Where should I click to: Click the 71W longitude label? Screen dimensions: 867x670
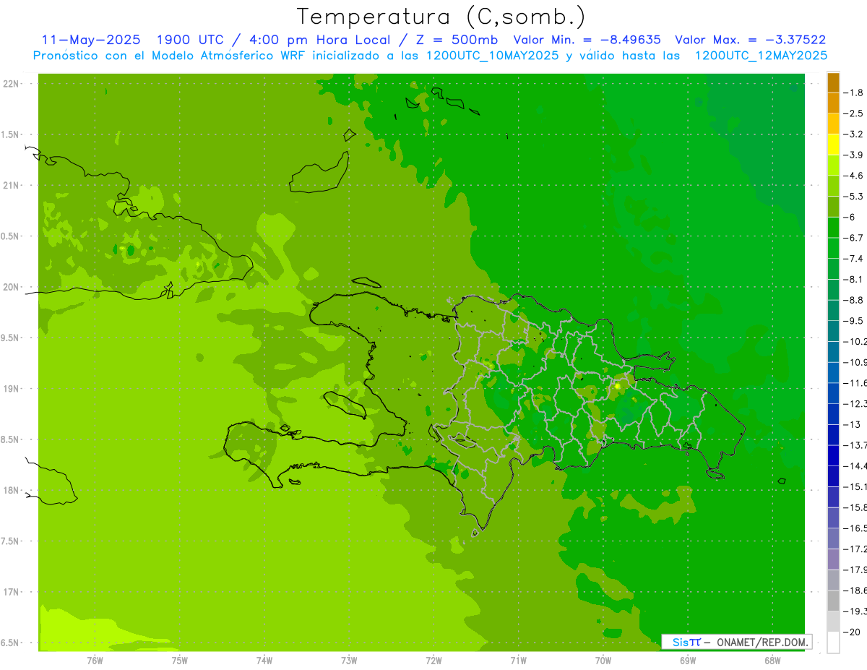tap(518, 660)
